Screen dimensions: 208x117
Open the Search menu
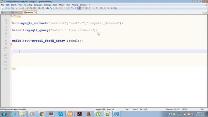click(x=14, y=5)
